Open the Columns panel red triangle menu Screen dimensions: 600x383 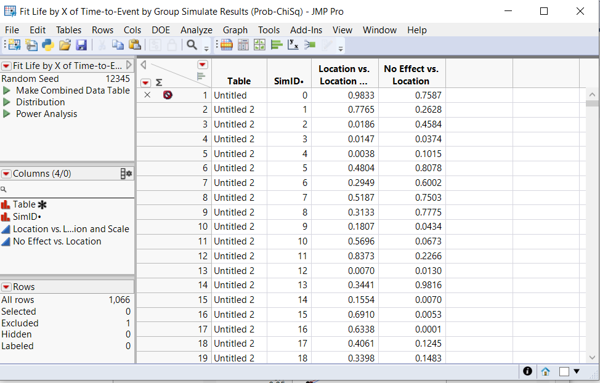pos(6,174)
